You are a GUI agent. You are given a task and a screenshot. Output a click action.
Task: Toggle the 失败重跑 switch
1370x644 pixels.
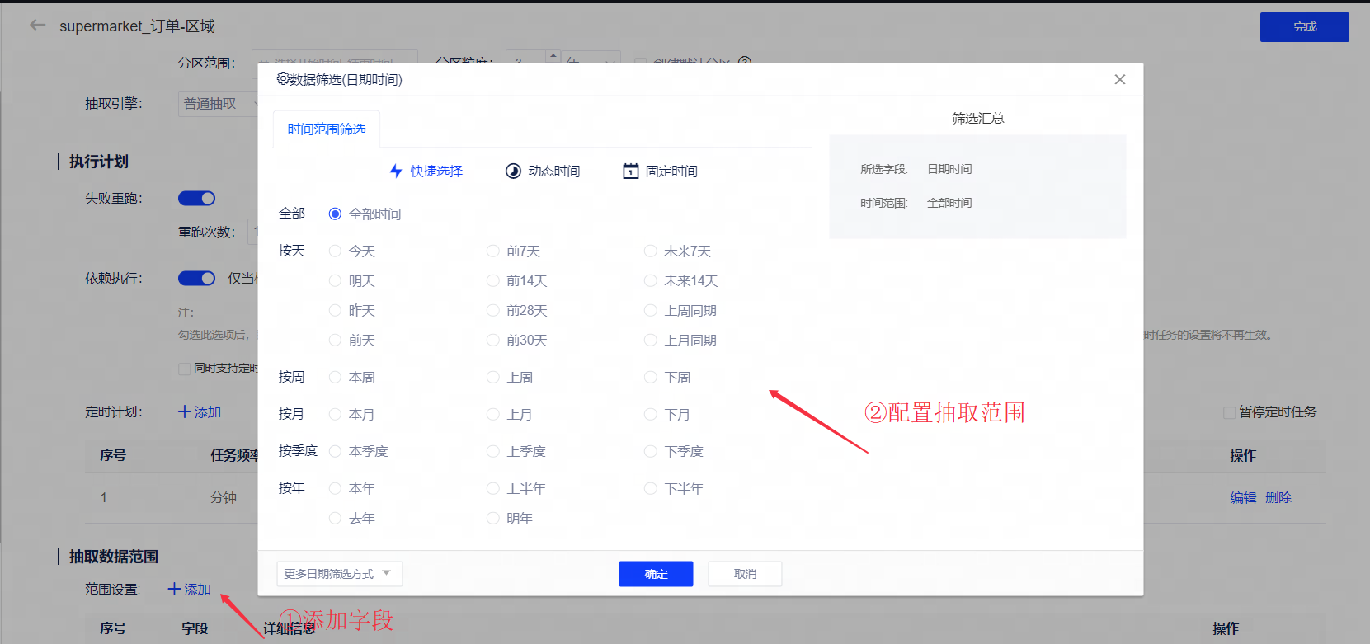click(x=196, y=198)
